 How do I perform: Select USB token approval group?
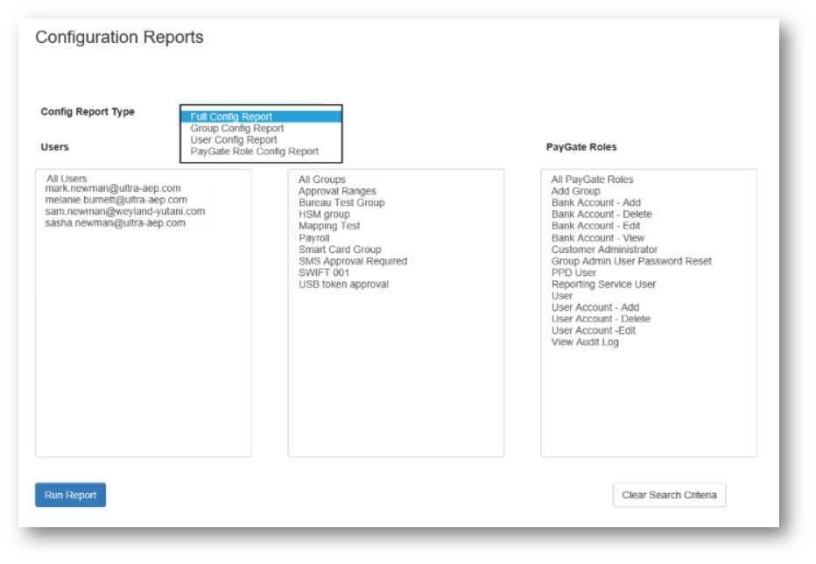tap(343, 284)
